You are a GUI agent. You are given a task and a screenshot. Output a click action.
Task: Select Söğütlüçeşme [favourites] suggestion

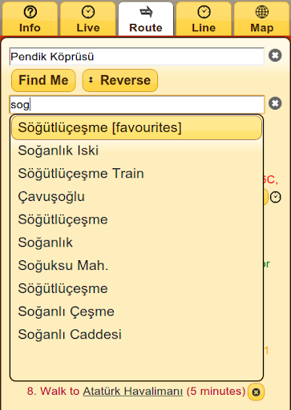point(136,127)
